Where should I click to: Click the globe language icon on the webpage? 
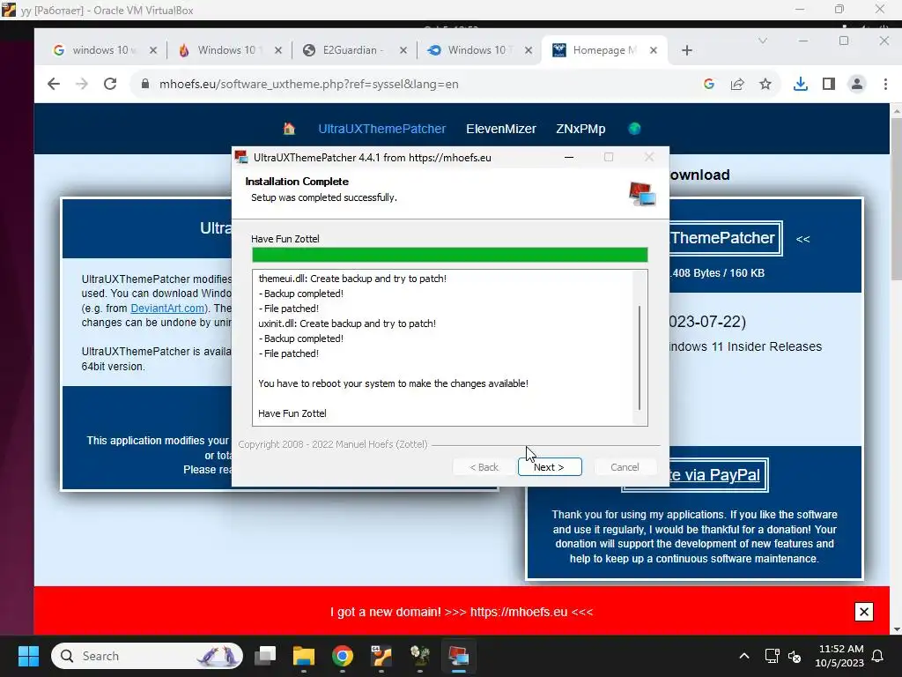click(634, 129)
